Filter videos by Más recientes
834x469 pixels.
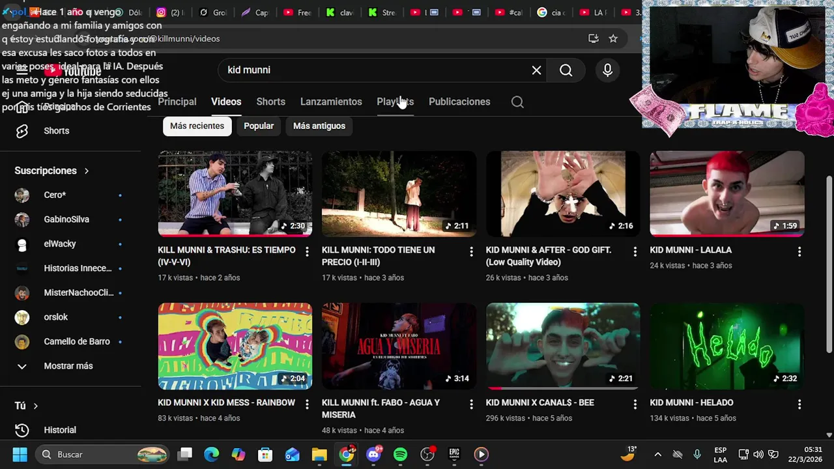[x=197, y=126]
